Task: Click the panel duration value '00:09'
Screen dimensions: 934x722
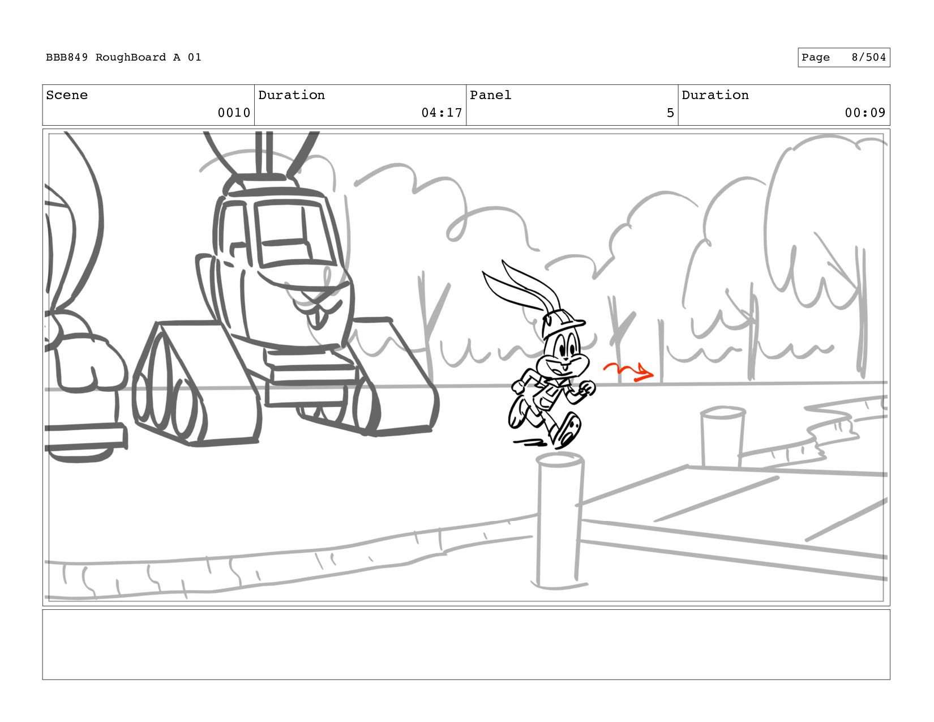Action: pyautogui.click(x=865, y=113)
